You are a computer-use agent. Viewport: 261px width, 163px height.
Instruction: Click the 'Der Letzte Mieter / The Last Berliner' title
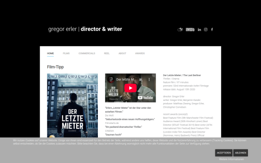(182, 75)
